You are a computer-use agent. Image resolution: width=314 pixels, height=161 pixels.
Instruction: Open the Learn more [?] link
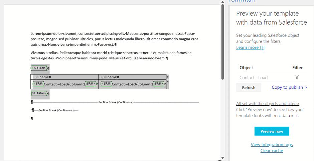[250, 47]
